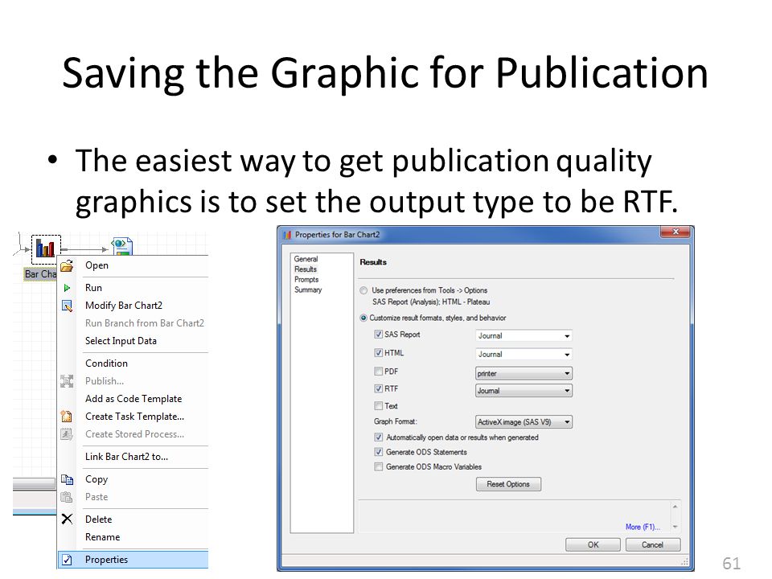Viewport: 772px width, 579px height.
Task: Select General in the properties list
Action: click(306, 259)
